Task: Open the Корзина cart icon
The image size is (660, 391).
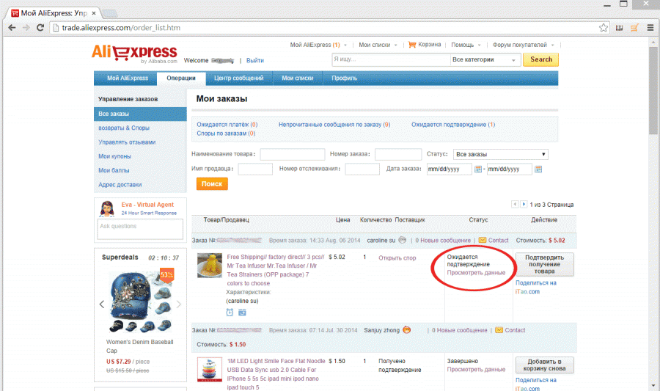Action: tap(412, 45)
